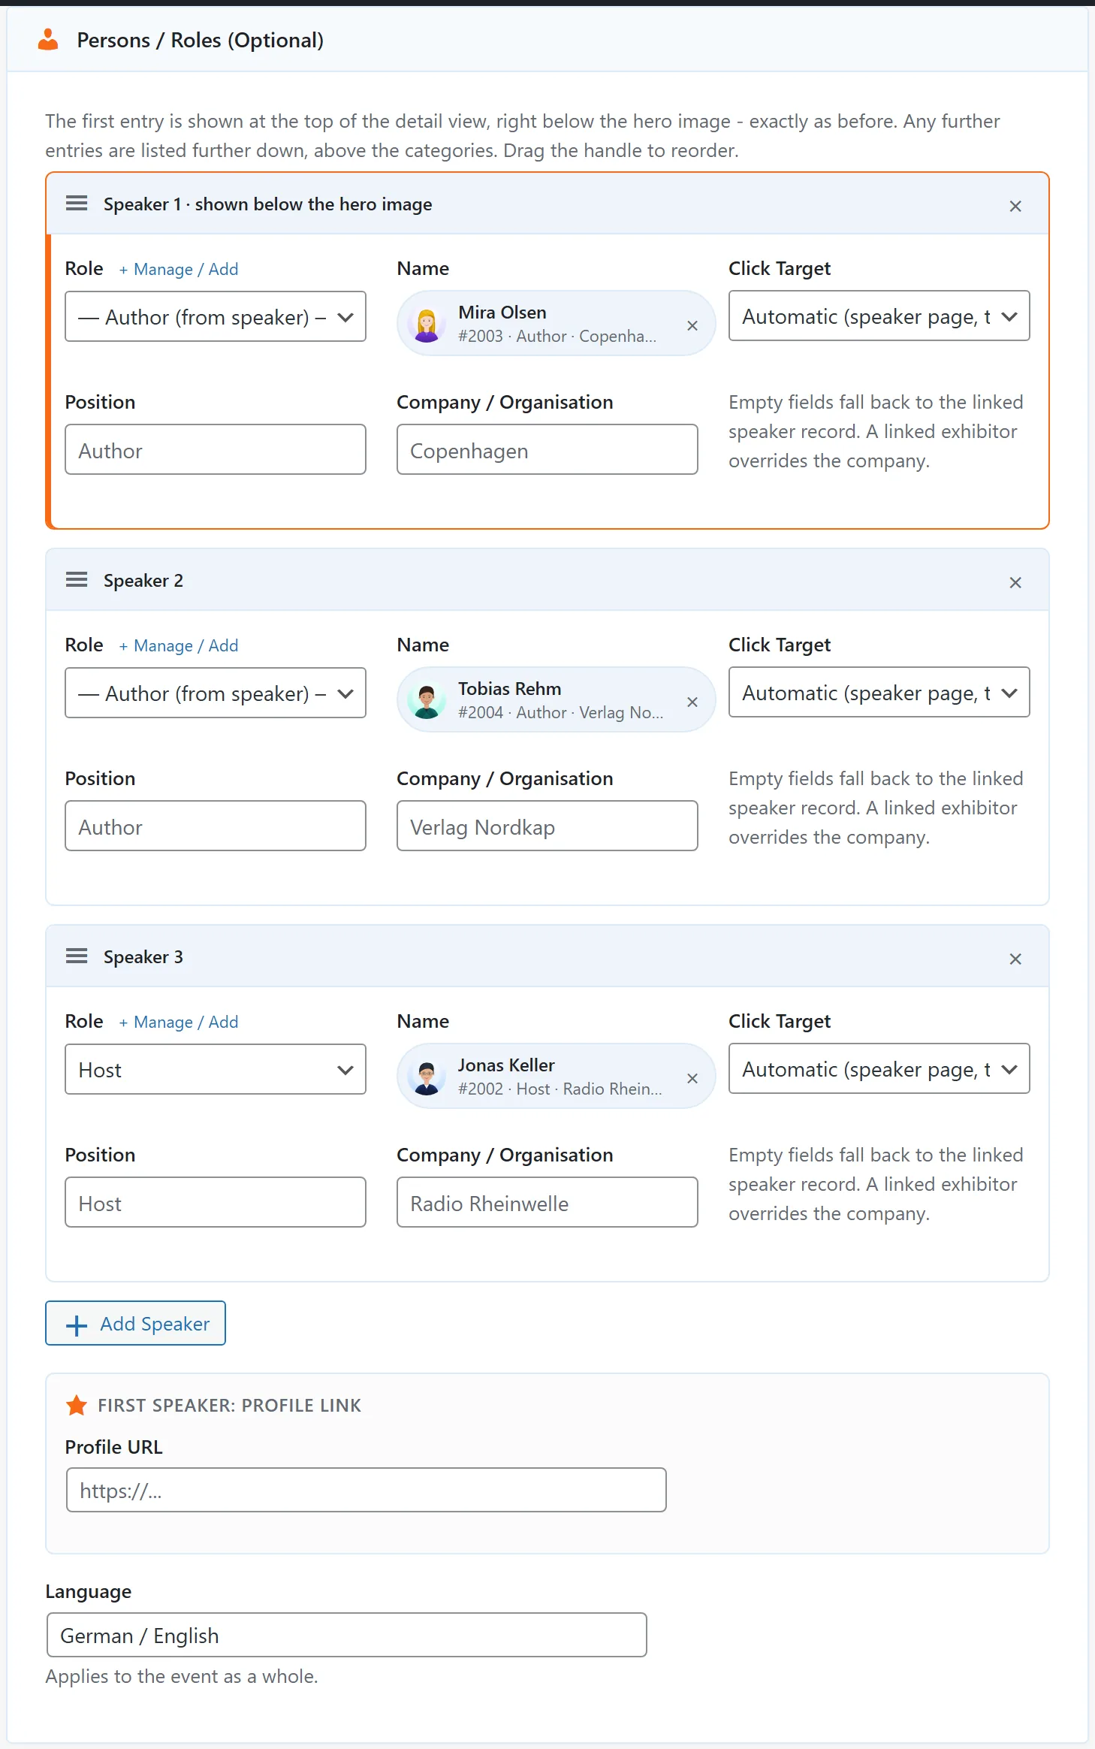Focus the Language field showing German / English
Screen dimensions: 1095x1749
click(x=347, y=1635)
